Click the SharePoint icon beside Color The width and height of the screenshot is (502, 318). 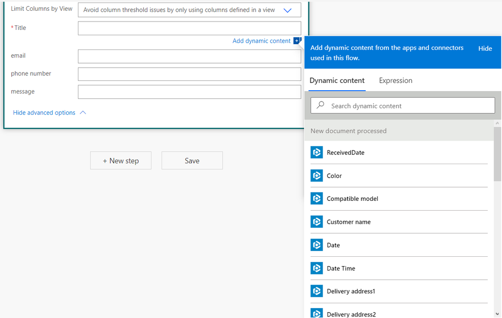(x=316, y=175)
